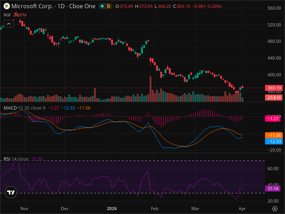Click the close value C369.19 in header

pyautogui.click(x=182, y=6)
